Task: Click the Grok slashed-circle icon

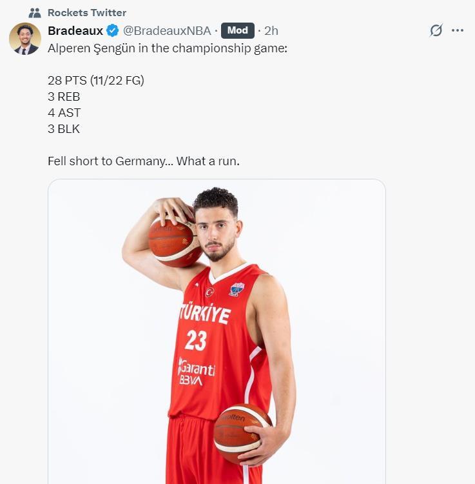Action: point(436,30)
